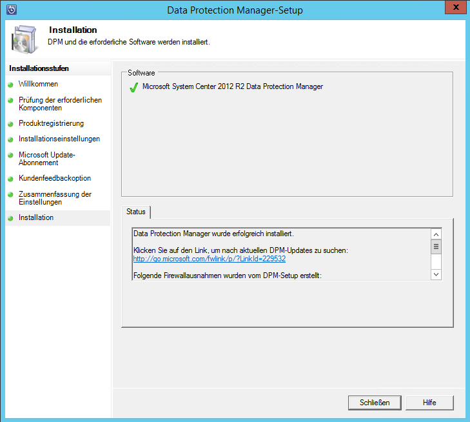Click green checkmark beside Data Protection Manager
Image resolution: width=470 pixels, height=422 pixels.
click(x=134, y=87)
